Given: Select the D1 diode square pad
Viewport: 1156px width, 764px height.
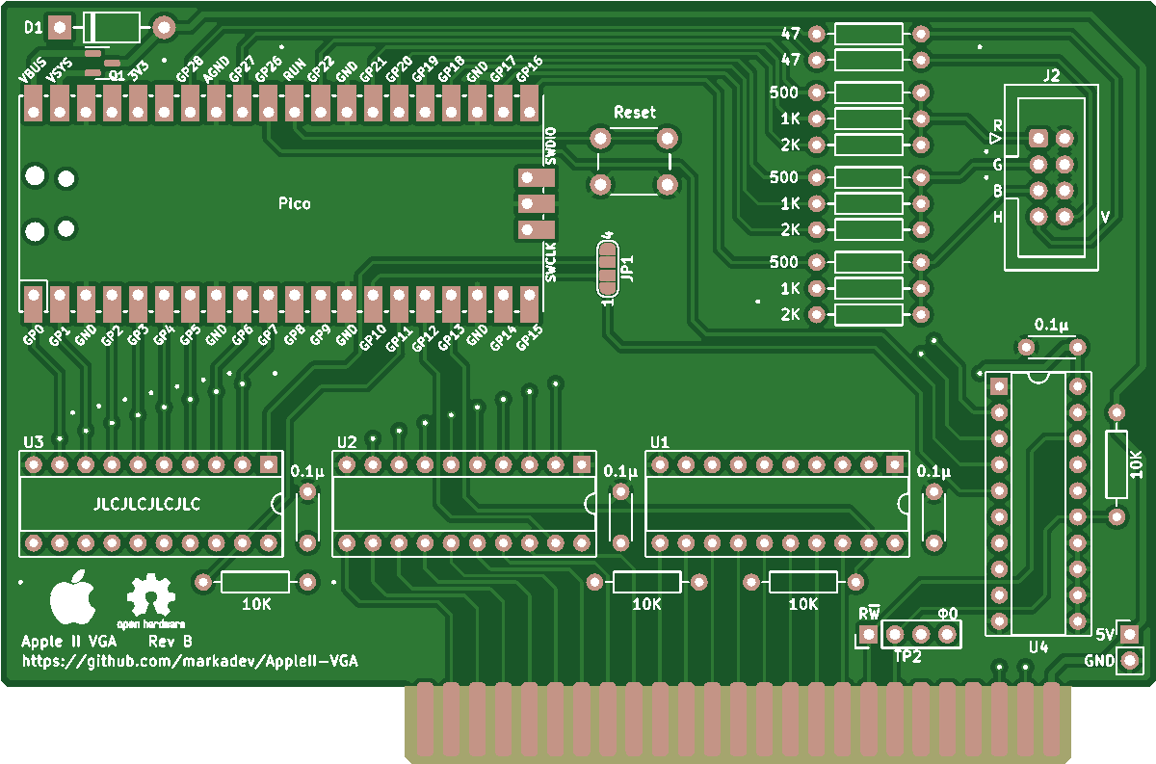Looking at the screenshot, I should click(60, 29).
